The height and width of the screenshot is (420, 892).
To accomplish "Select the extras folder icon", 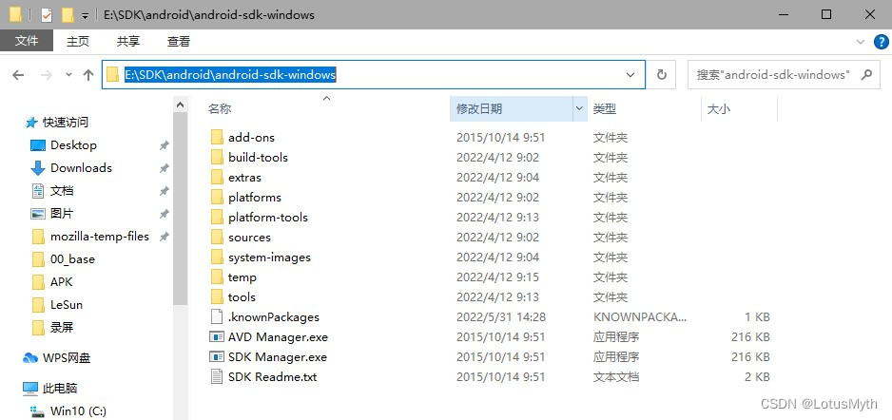I will (x=217, y=177).
